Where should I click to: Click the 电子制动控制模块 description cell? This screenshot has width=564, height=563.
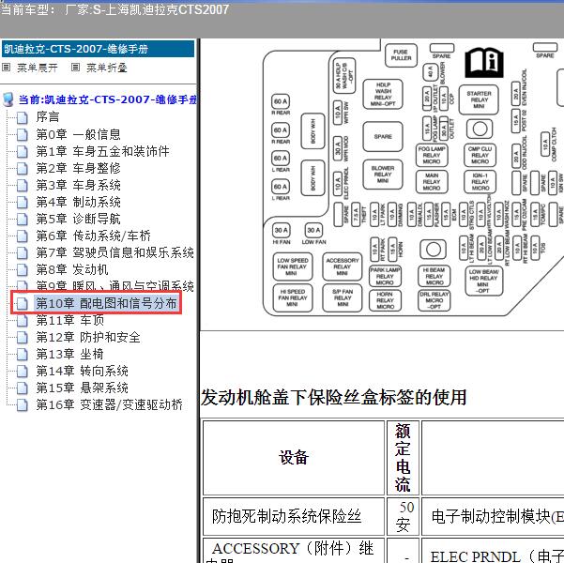(x=493, y=516)
